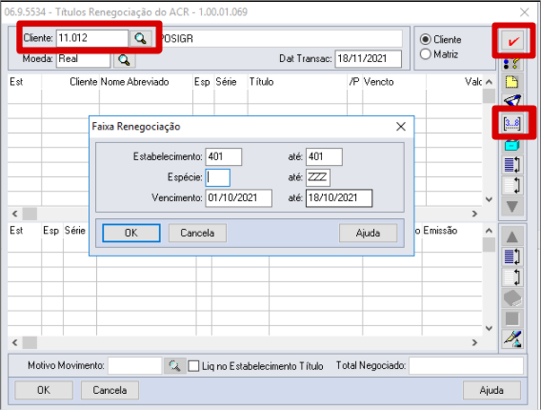Click upper grid scroll right arrow
The height and width of the screenshot is (410, 541).
click(474, 214)
